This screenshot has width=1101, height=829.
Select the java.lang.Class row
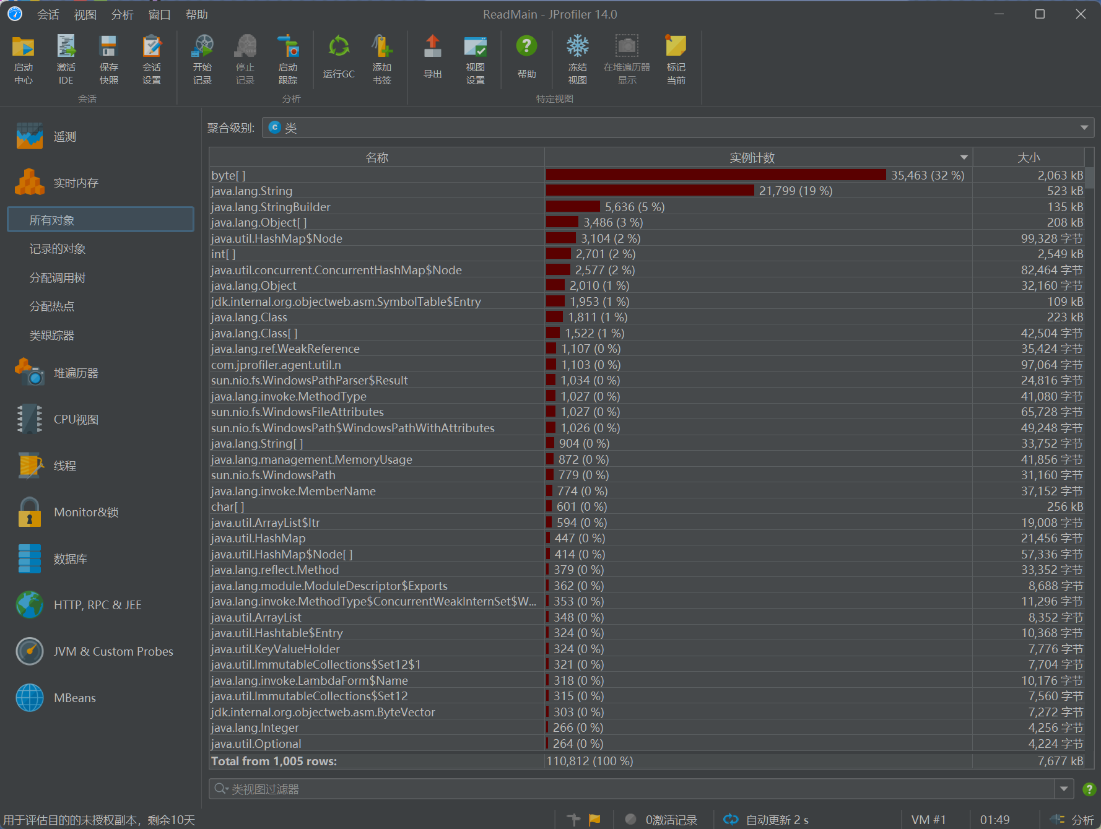pos(647,317)
